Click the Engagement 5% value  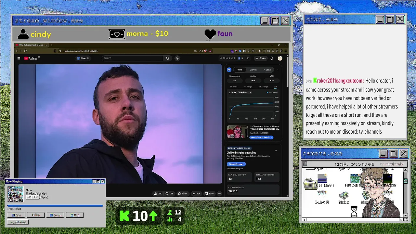[x=235, y=81]
